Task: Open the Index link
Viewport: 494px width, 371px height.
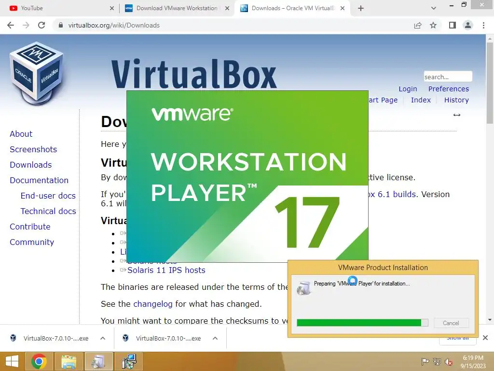Action: pyautogui.click(x=421, y=100)
